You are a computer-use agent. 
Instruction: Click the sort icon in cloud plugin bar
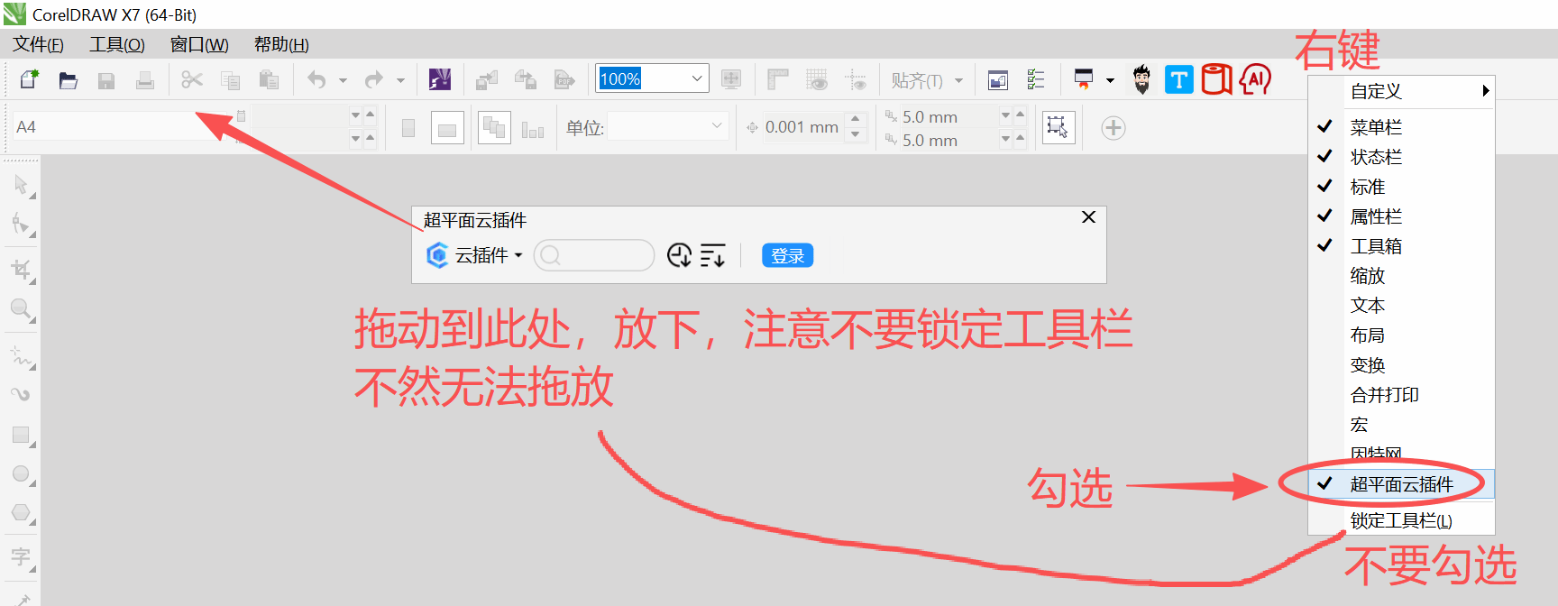coord(712,256)
